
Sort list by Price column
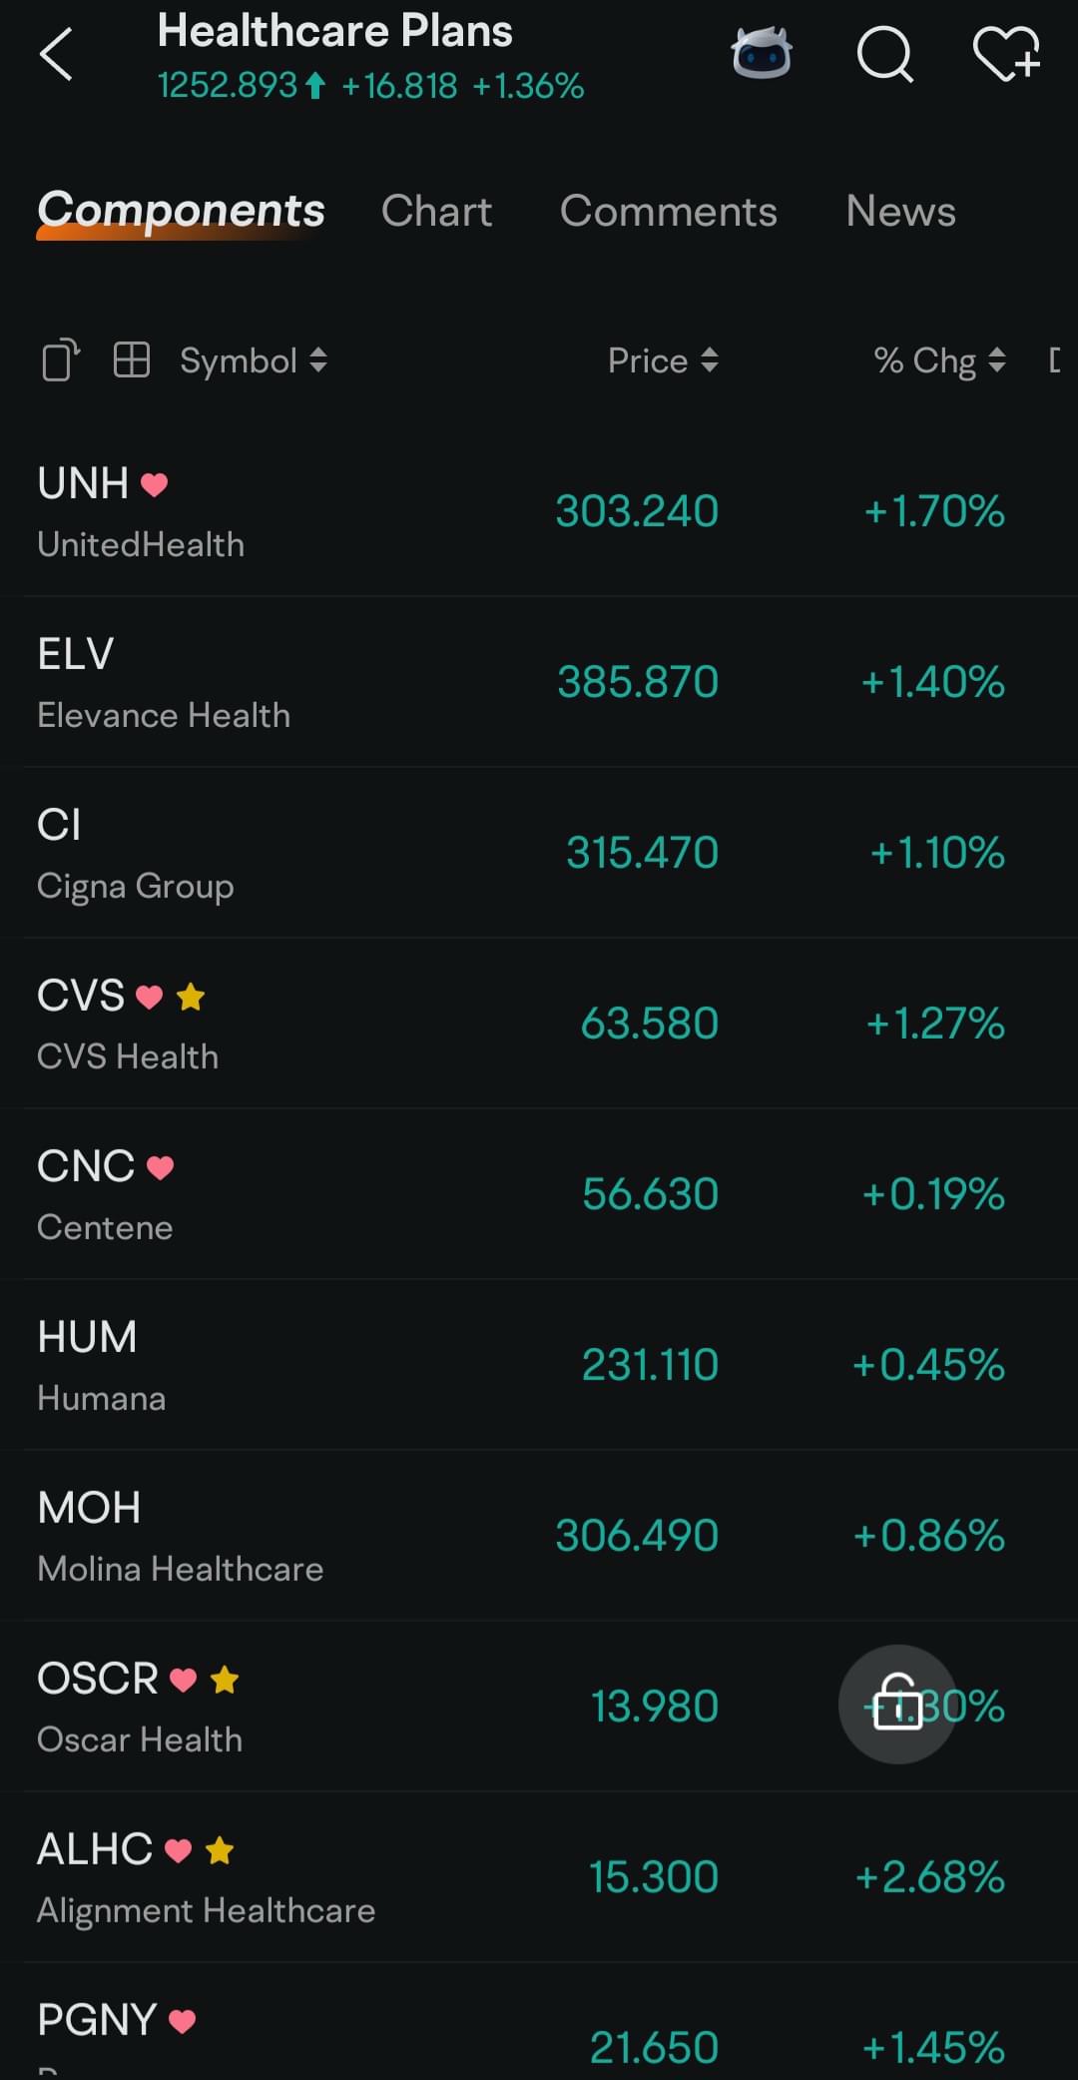click(x=664, y=360)
